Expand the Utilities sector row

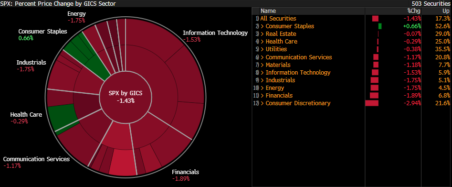coord(262,49)
